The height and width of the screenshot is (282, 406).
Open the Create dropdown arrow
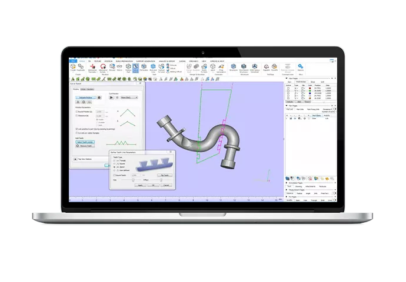(x=73, y=72)
